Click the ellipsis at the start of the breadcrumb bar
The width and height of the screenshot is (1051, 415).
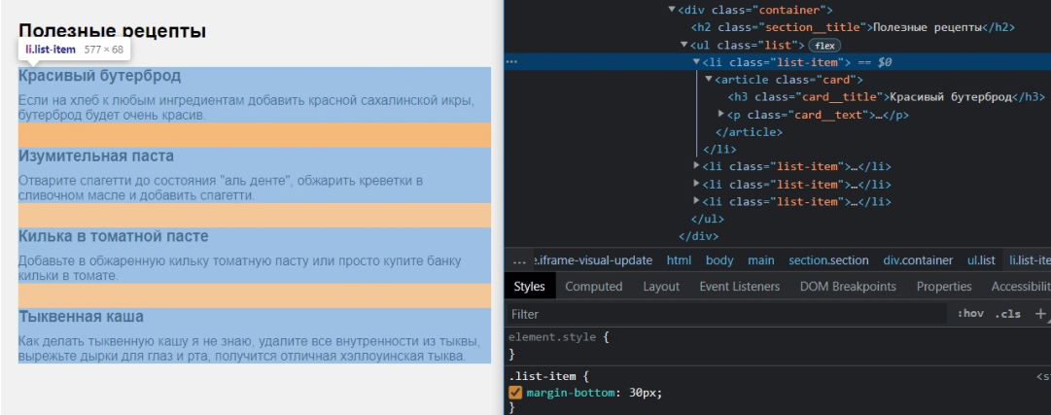coord(519,260)
